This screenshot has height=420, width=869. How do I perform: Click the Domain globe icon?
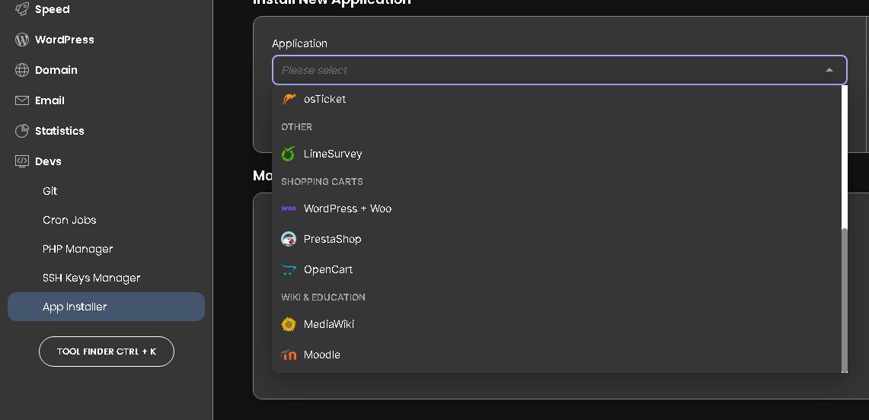tap(21, 70)
